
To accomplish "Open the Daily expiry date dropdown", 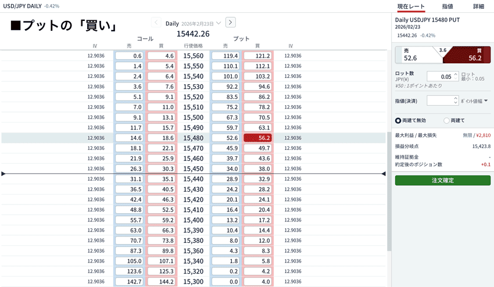I will (x=218, y=23).
